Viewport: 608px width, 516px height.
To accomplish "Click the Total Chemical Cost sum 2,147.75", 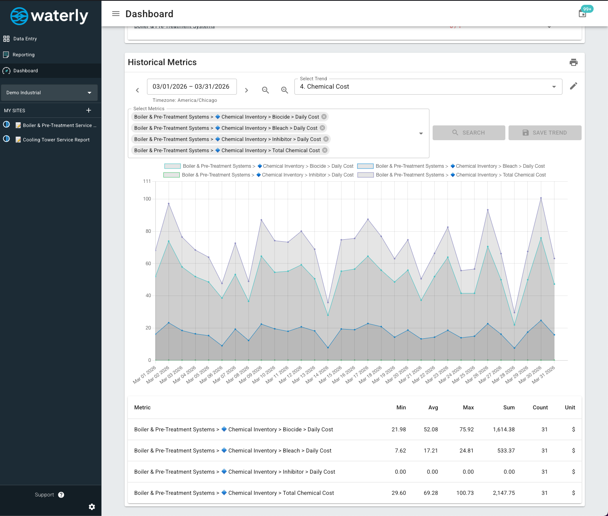I will click(504, 493).
